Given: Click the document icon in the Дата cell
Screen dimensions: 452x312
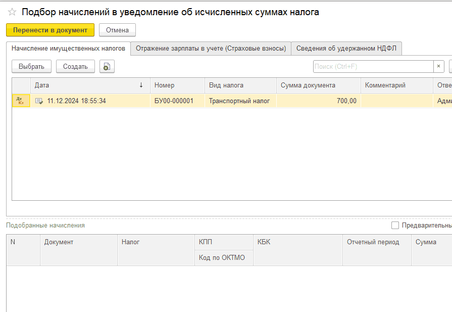Looking at the screenshot, I should (38, 101).
